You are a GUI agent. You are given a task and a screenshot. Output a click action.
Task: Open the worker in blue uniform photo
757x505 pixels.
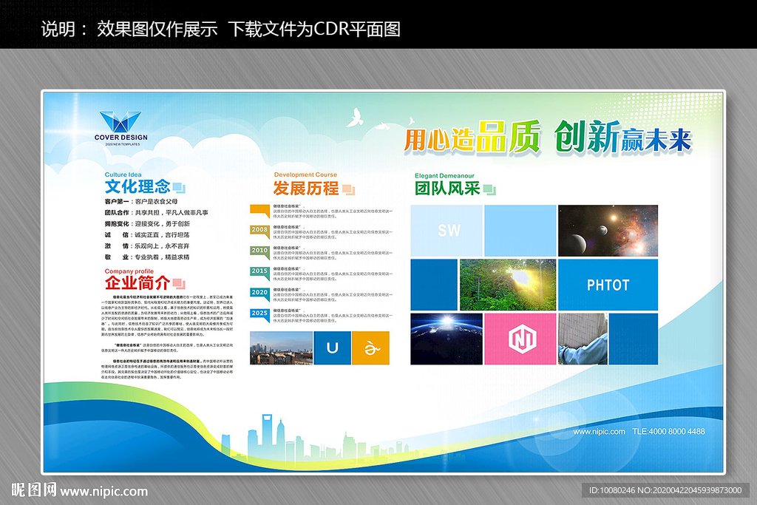point(583,339)
